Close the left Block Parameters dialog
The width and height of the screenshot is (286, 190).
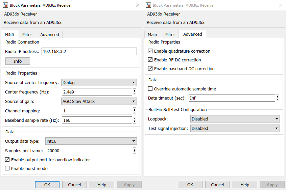coord(138,5)
